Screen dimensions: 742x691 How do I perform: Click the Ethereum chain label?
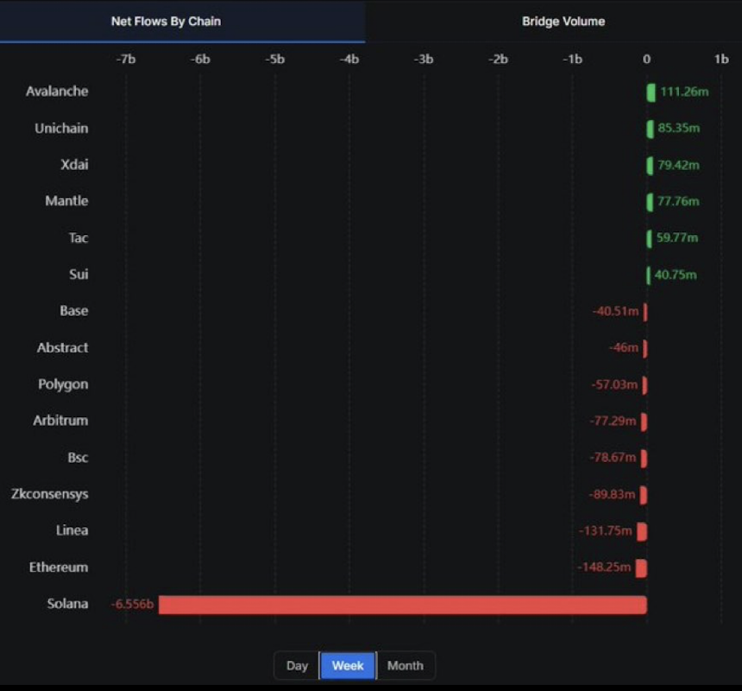[59, 567]
